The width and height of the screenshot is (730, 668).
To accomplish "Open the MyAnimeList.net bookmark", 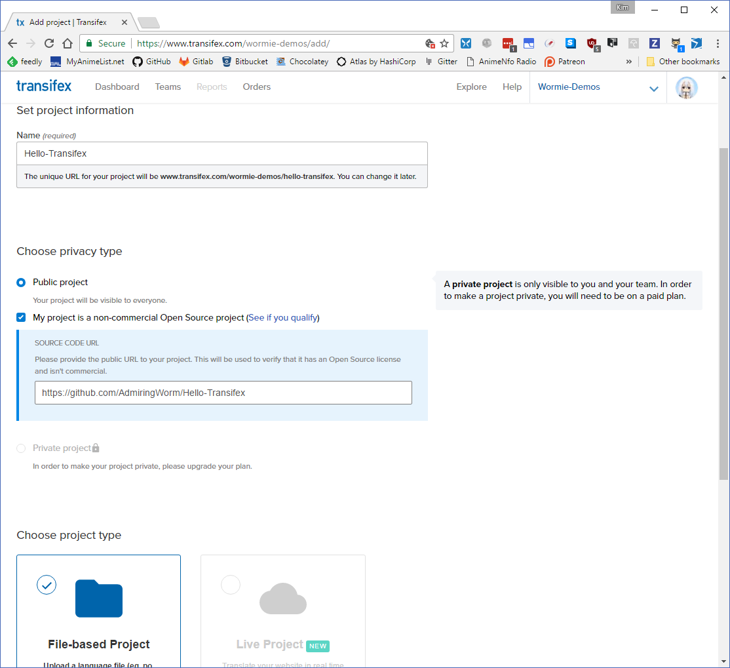I will [x=88, y=62].
